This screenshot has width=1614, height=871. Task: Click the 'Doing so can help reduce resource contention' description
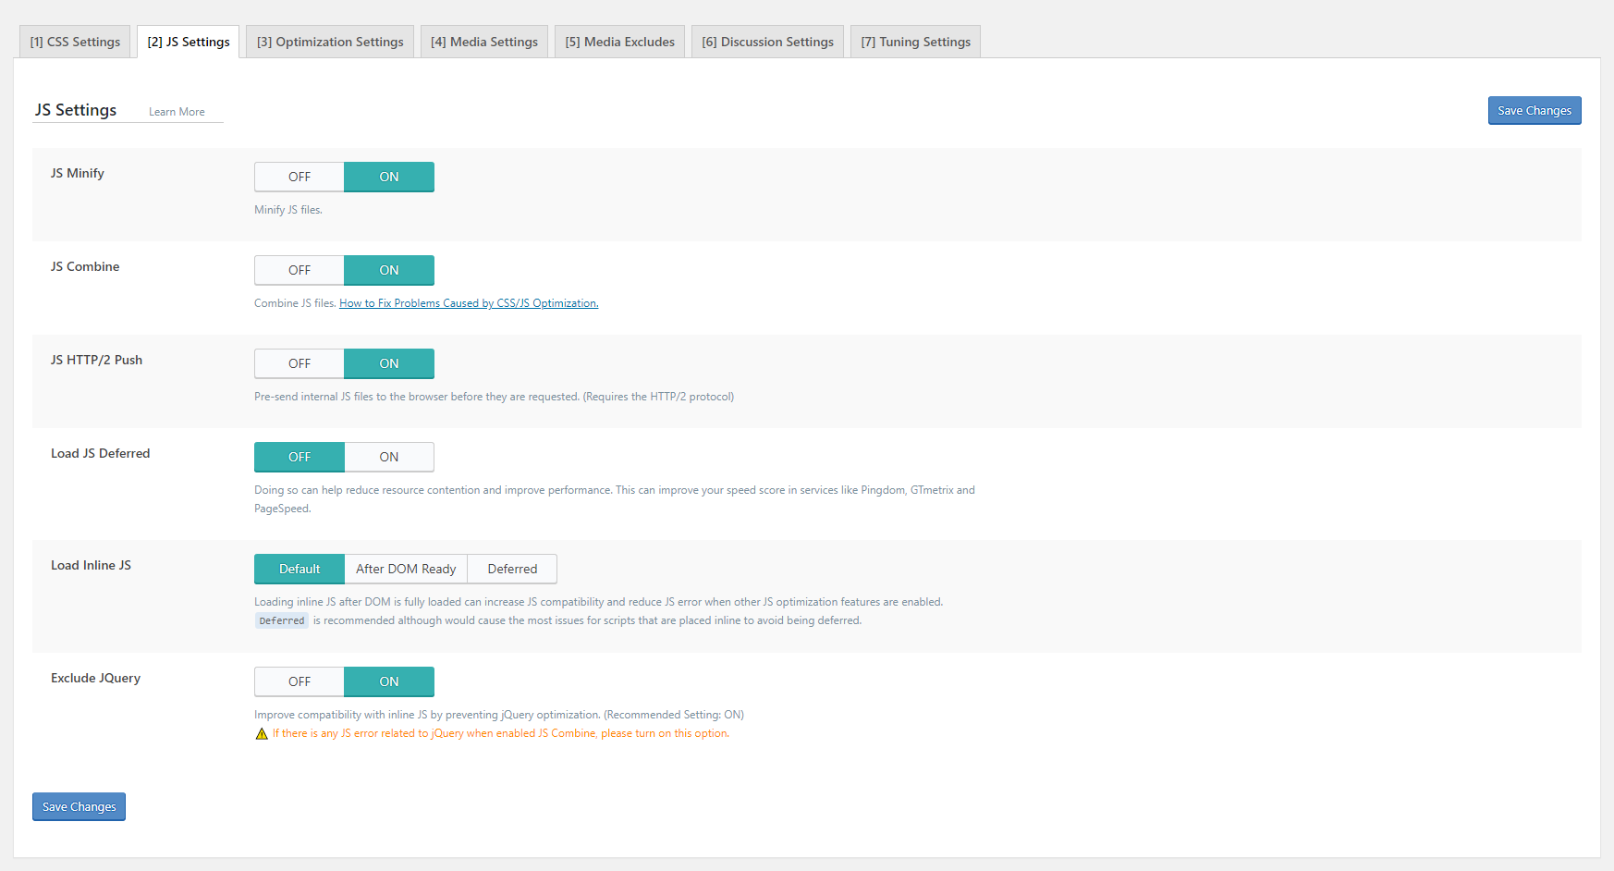click(615, 499)
